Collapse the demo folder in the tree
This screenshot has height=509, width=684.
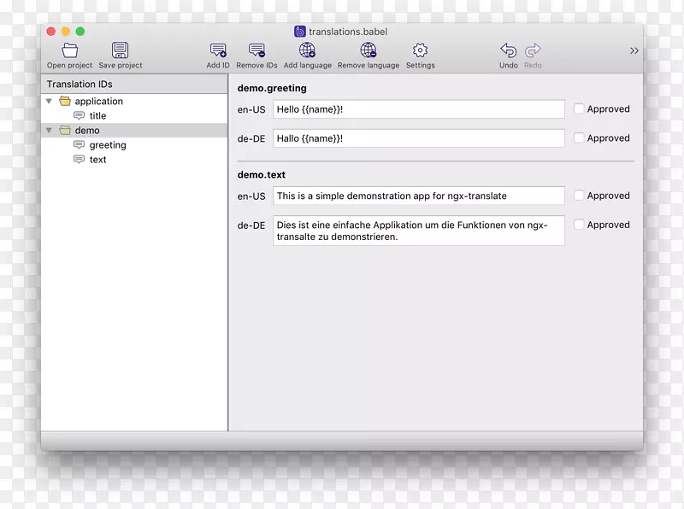[x=50, y=131]
